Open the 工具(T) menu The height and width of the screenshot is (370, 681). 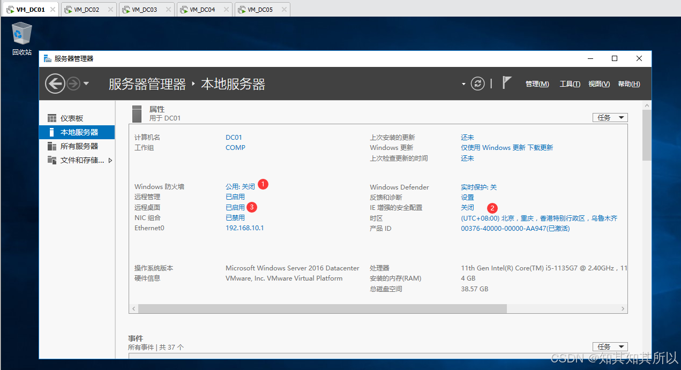click(x=570, y=84)
